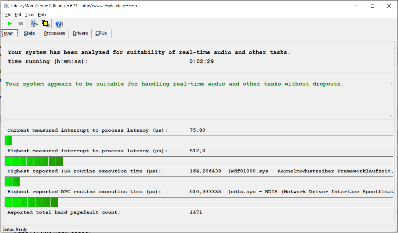Switch to the Stats tab
This screenshot has width=398, height=233.
tap(29, 33)
